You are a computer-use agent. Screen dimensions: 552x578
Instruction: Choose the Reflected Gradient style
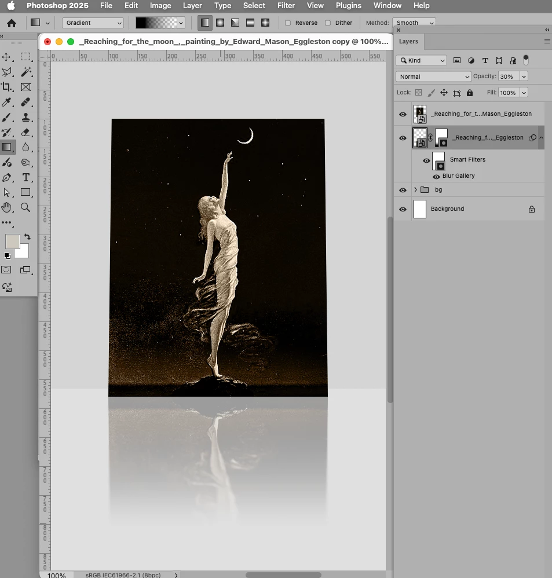click(250, 23)
